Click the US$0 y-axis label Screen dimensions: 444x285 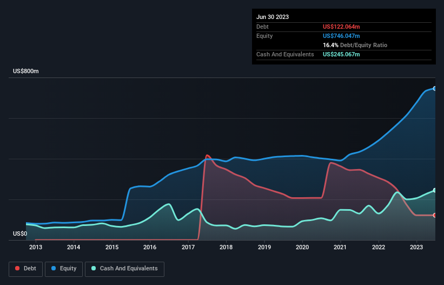pos(20,234)
